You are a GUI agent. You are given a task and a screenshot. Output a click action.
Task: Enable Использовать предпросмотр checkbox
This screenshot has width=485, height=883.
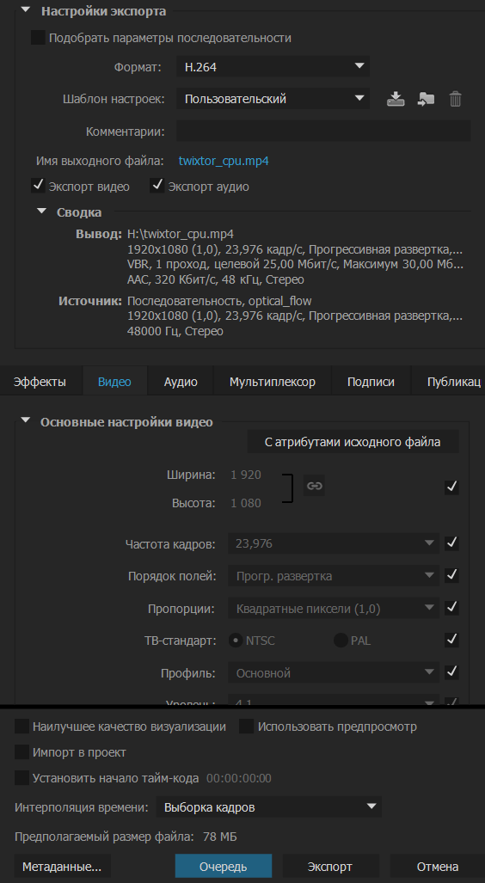click(246, 726)
